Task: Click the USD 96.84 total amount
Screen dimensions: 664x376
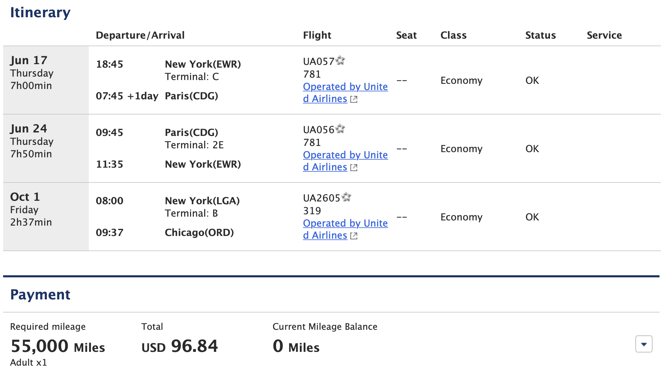Action: point(179,347)
